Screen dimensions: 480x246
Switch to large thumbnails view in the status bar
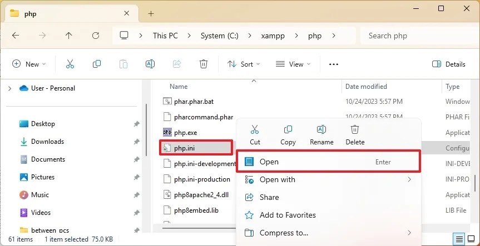(x=471, y=239)
